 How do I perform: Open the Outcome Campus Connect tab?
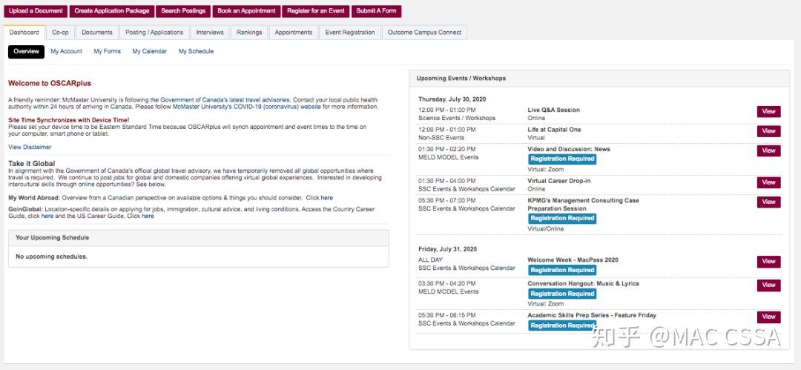tap(424, 33)
